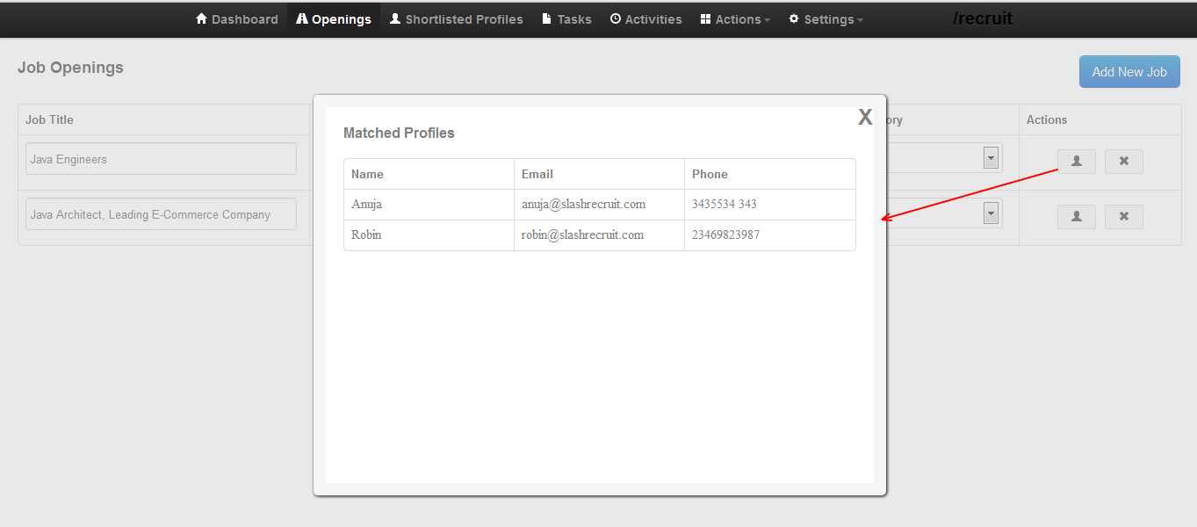Expand the Actions dropdown menu

(735, 19)
